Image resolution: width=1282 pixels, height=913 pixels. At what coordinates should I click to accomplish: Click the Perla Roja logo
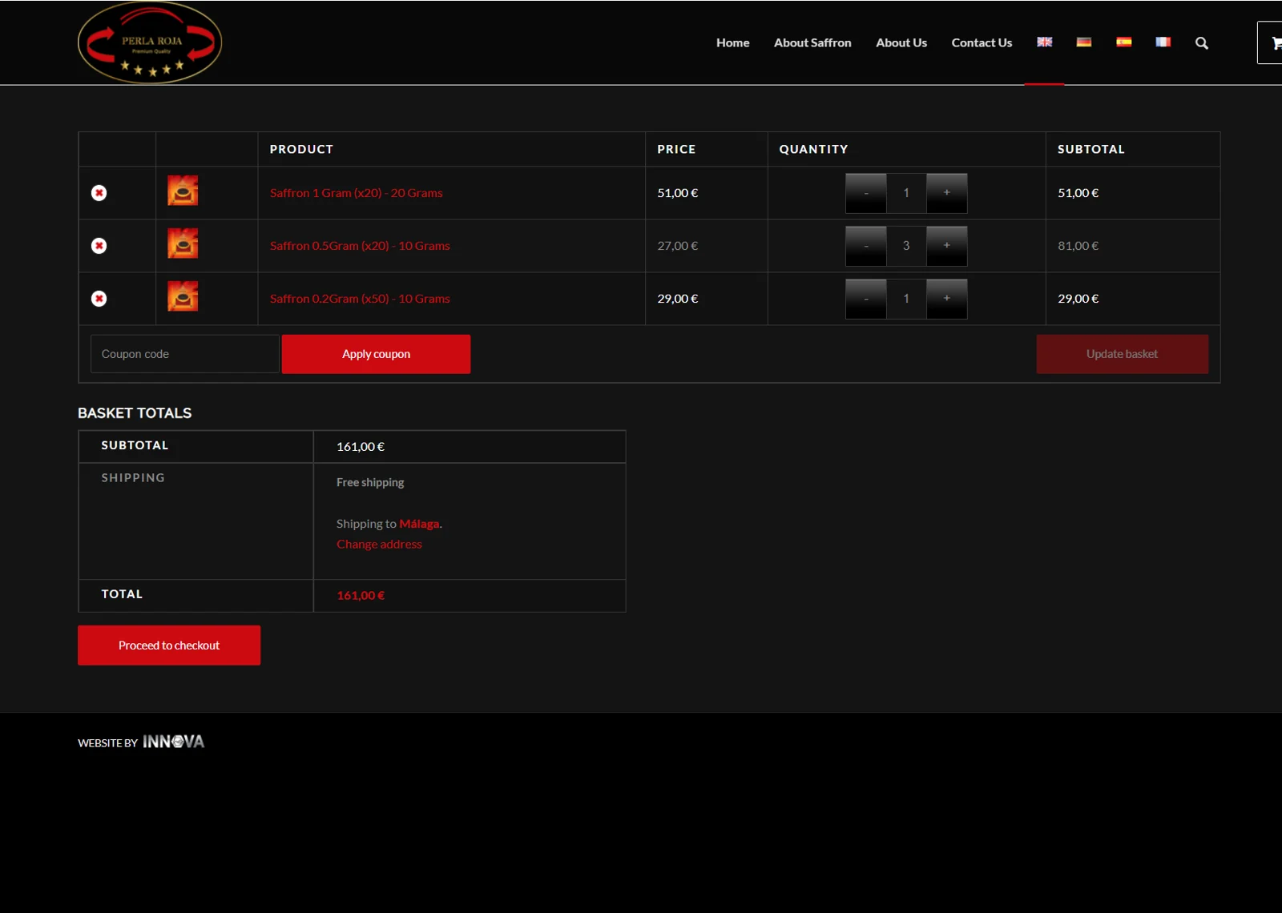pyautogui.click(x=150, y=42)
